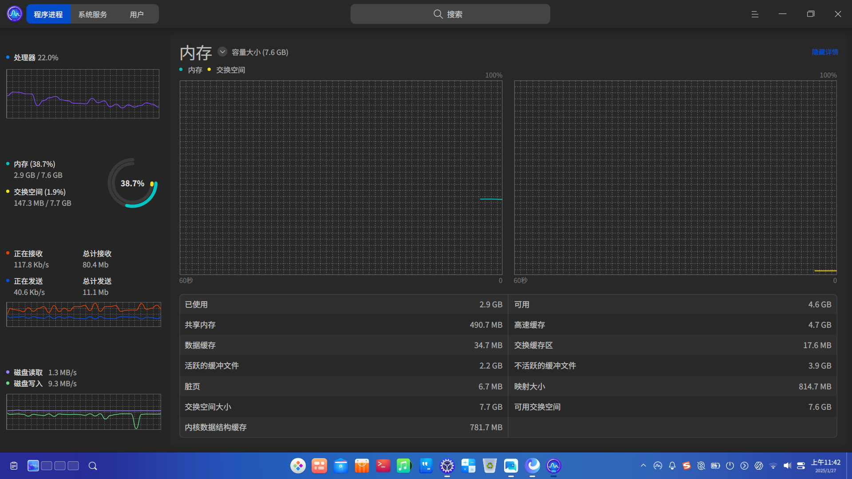
Task: Select the CPU usage mini graph
Action: coord(83,94)
